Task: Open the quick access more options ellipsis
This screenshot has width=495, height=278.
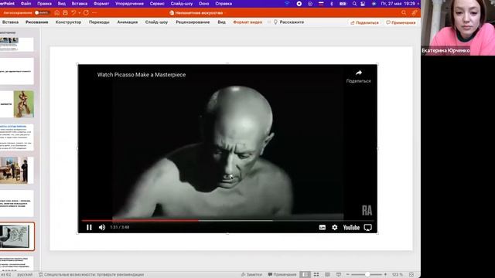Action: click(94, 13)
